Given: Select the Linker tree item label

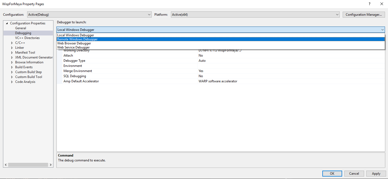Looking at the screenshot, I should point(20,48).
